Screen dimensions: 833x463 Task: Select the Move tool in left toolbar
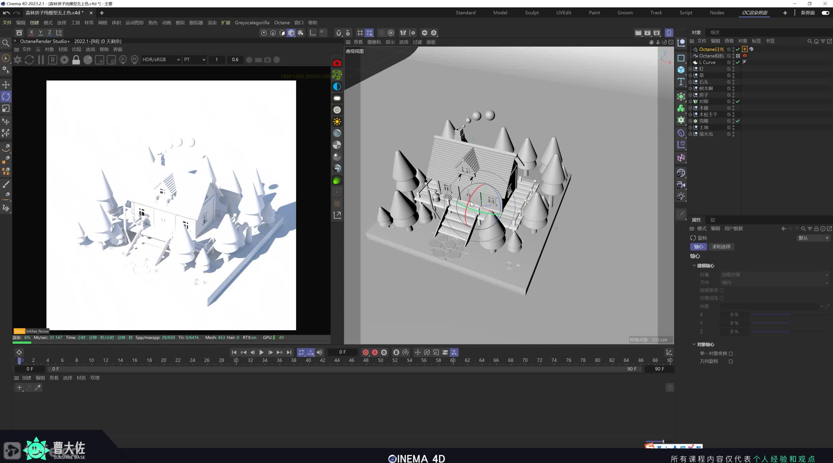[x=6, y=85]
